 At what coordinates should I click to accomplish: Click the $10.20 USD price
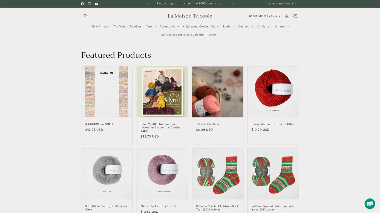click(x=260, y=130)
